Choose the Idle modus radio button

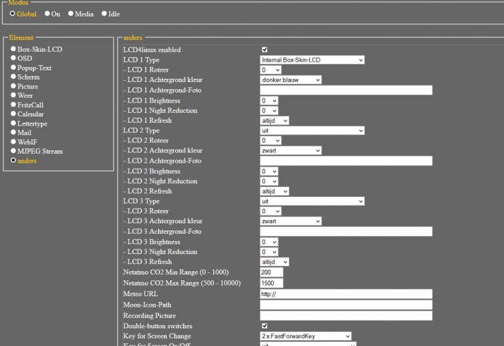(104, 13)
